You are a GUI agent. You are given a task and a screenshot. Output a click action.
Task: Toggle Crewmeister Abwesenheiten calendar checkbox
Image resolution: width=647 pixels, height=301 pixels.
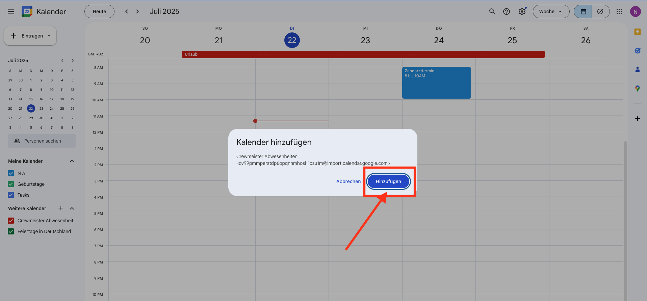coord(11,221)
